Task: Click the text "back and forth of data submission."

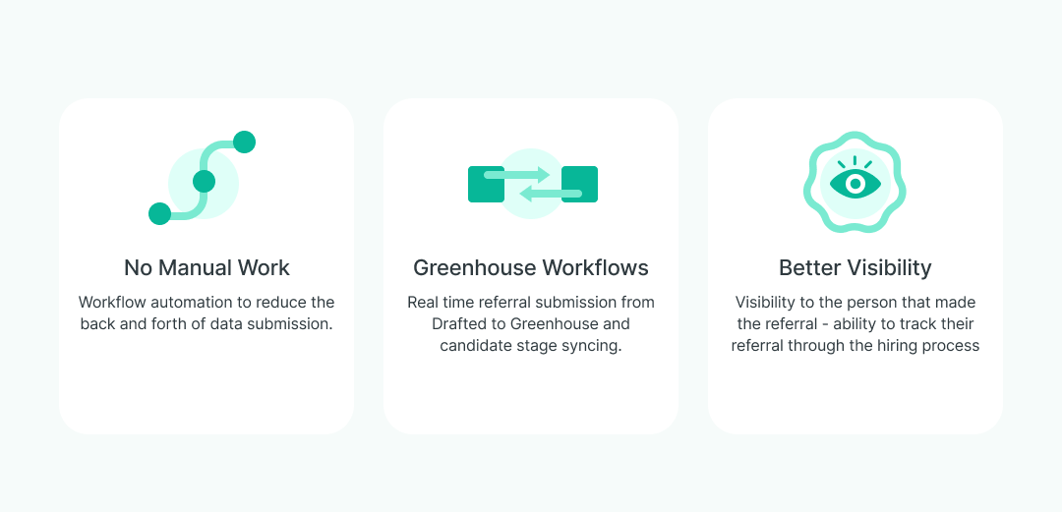Action: [206, 323]
